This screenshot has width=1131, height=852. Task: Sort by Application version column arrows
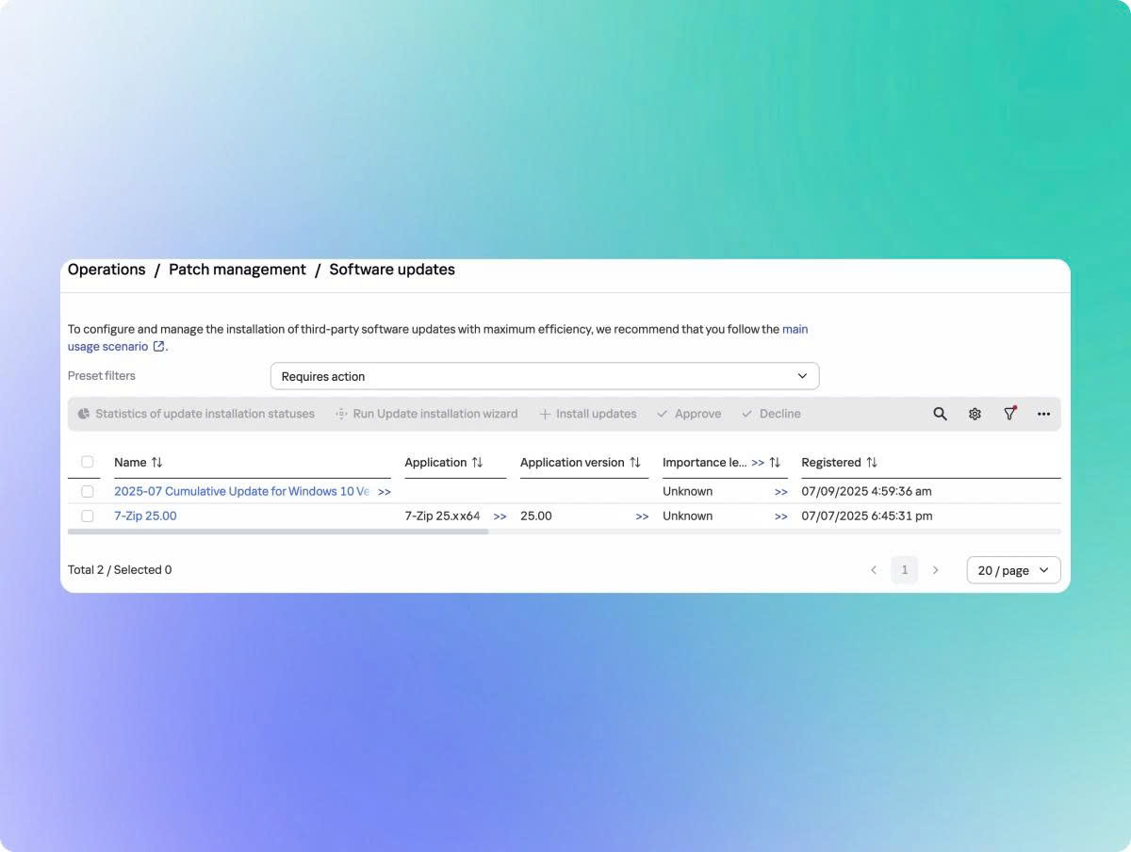coord(634,463)
